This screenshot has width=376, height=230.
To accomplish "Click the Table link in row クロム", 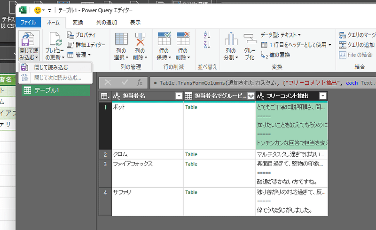I will point(191,154).
